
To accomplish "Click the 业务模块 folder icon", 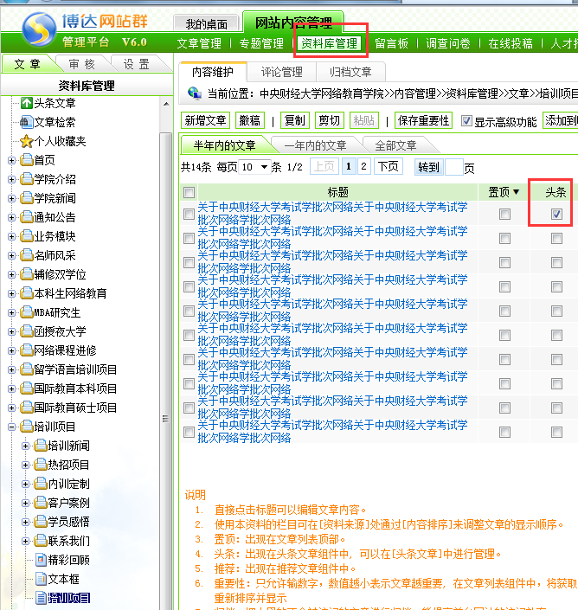I will click(27, 236).
